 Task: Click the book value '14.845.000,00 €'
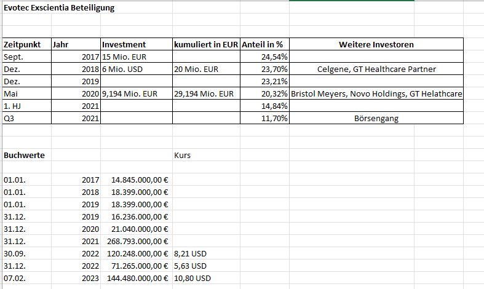pyautogui.click(x=137, y=180)
